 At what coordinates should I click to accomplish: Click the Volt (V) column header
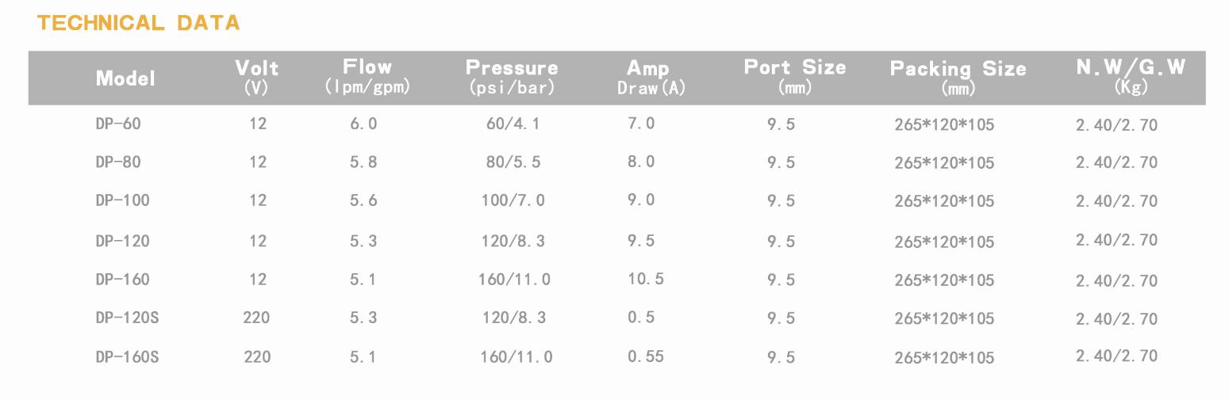coord(257,78)
